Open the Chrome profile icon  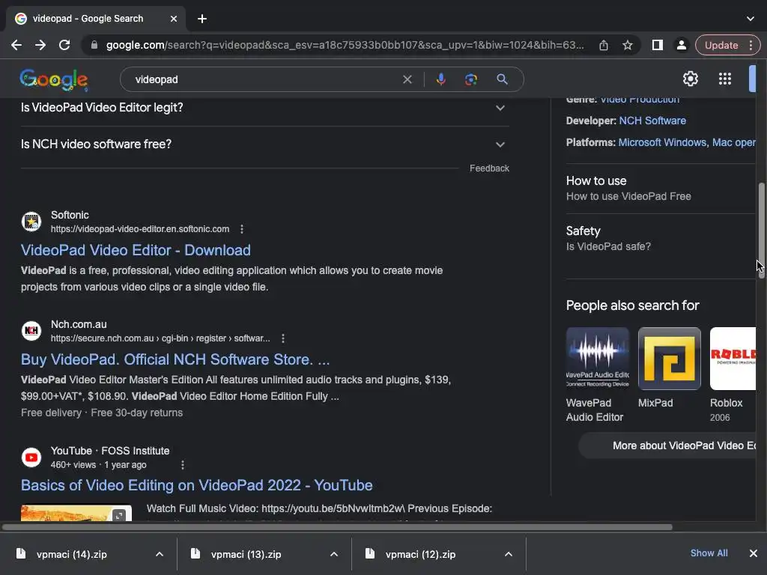click(x=681, y=46)
